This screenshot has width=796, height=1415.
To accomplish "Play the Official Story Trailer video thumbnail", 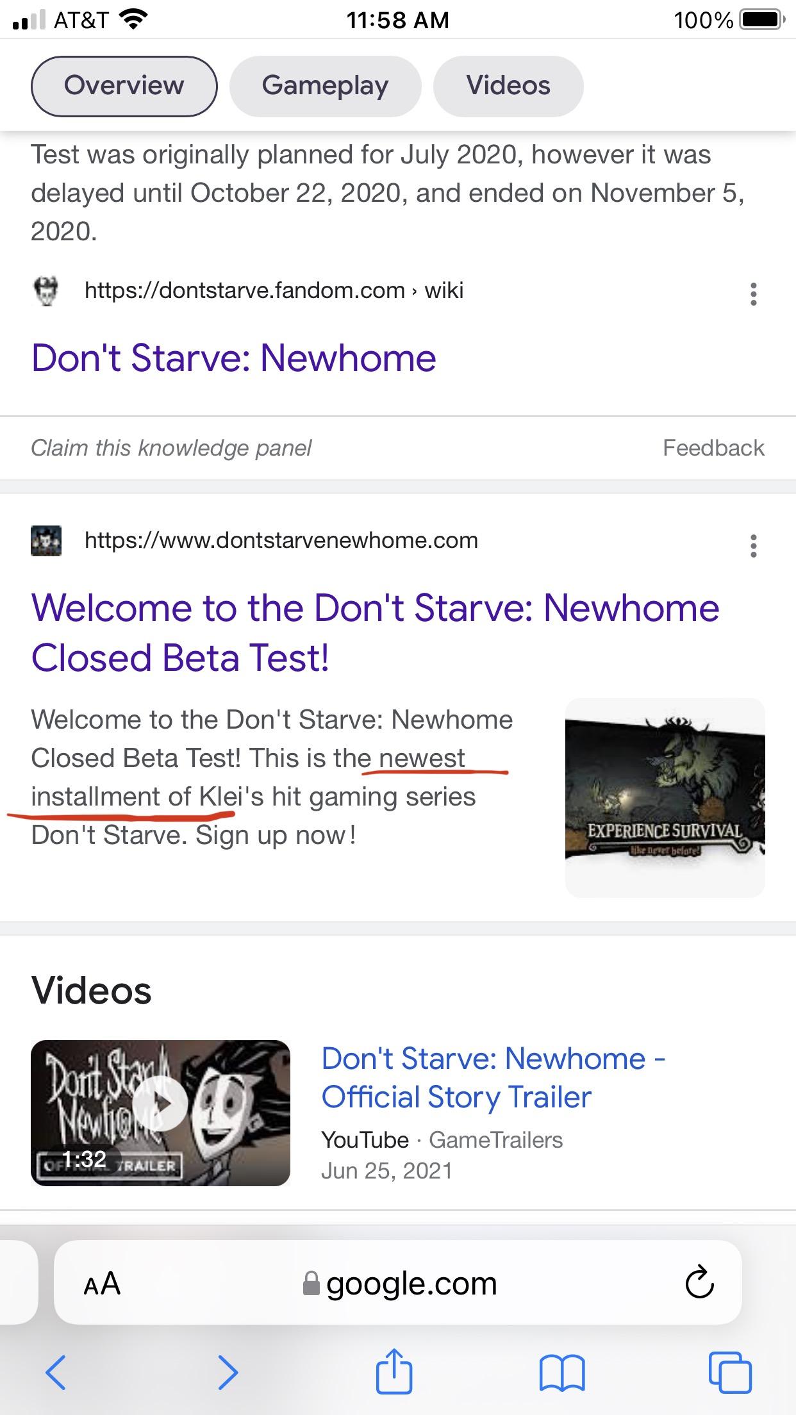I will tap(160, 1113).
